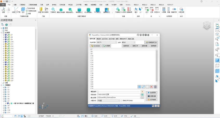Click the 生成项目 (generate project) button

pyautogui.click(x=152, y=93)
